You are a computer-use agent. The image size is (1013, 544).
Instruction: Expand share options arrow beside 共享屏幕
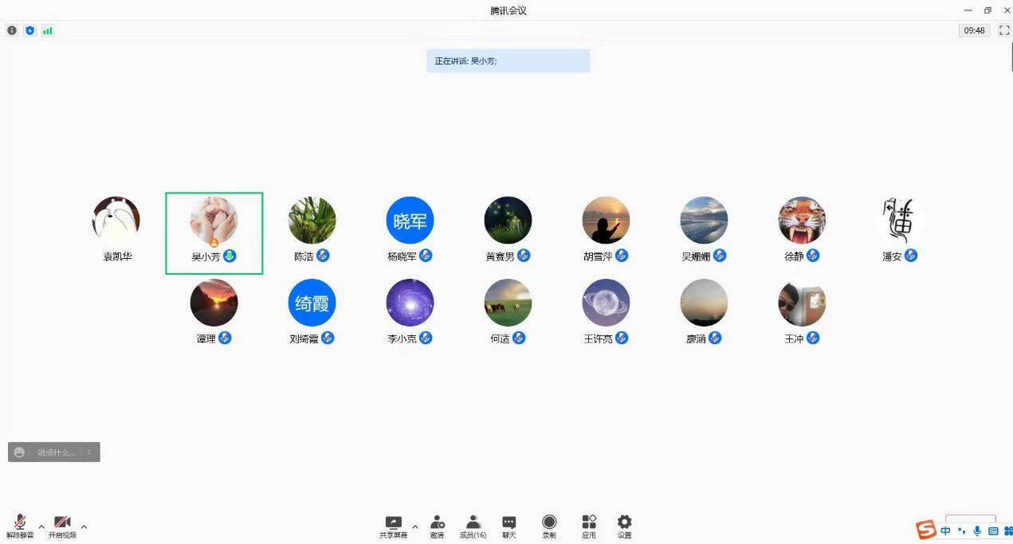pos(414,526)
